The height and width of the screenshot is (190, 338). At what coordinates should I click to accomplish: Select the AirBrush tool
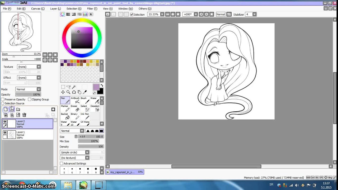tap(75, 101)
